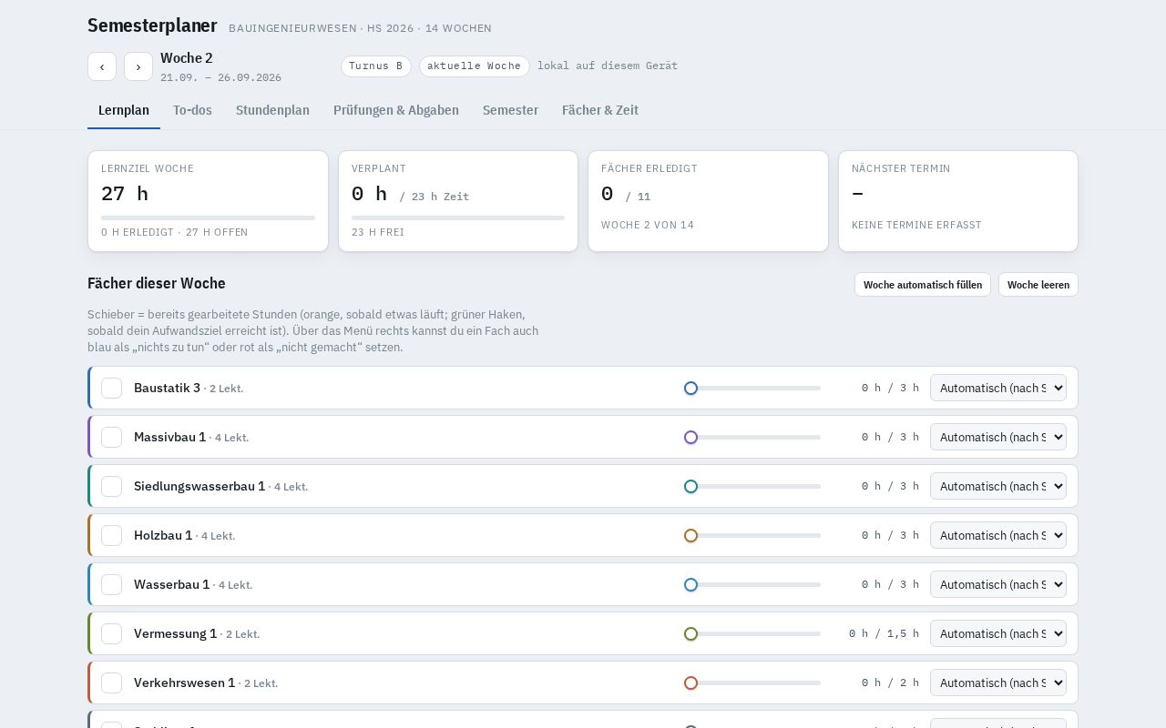The height and width of the screenshot is (728, 1166).
Task: Expand the Siedlungswasserbau 1 status dropdown
Action: [x=998, y=487]
